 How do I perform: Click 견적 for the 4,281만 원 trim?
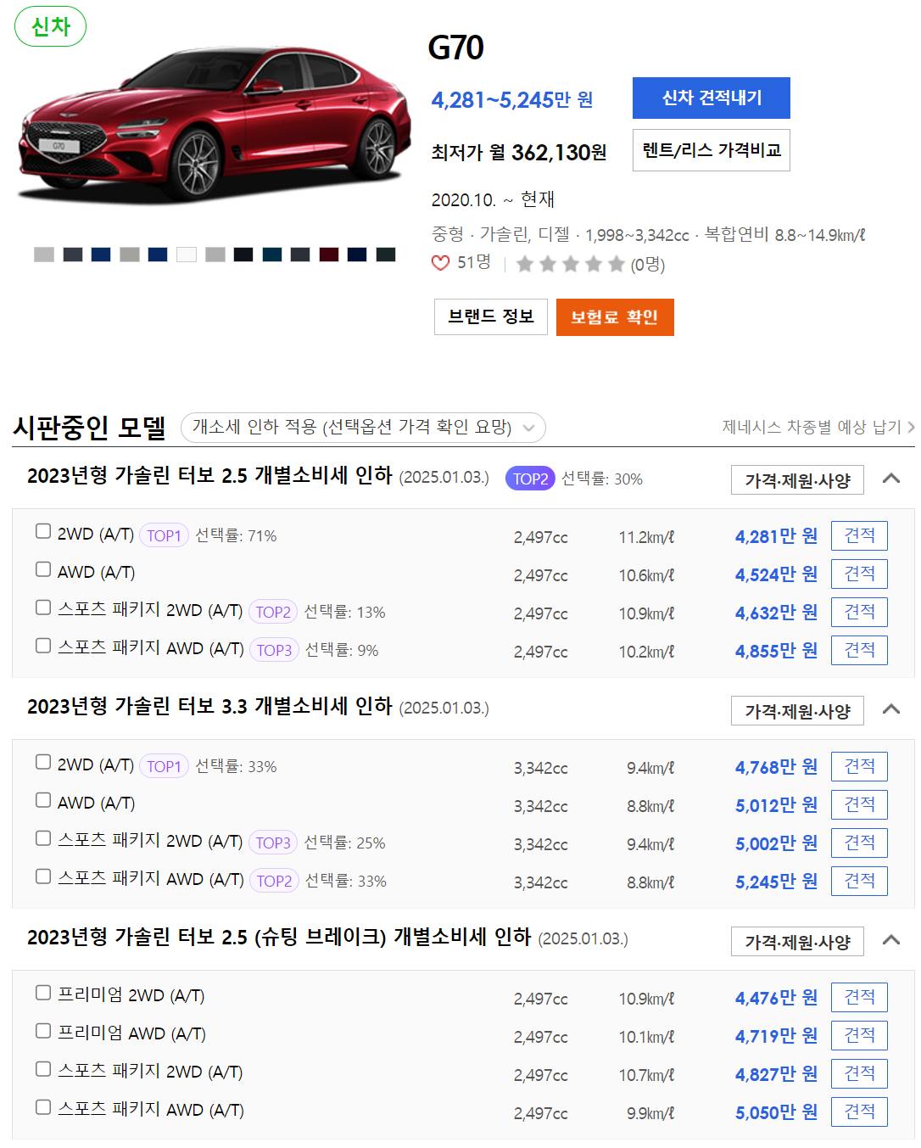[x=859, y=535]
